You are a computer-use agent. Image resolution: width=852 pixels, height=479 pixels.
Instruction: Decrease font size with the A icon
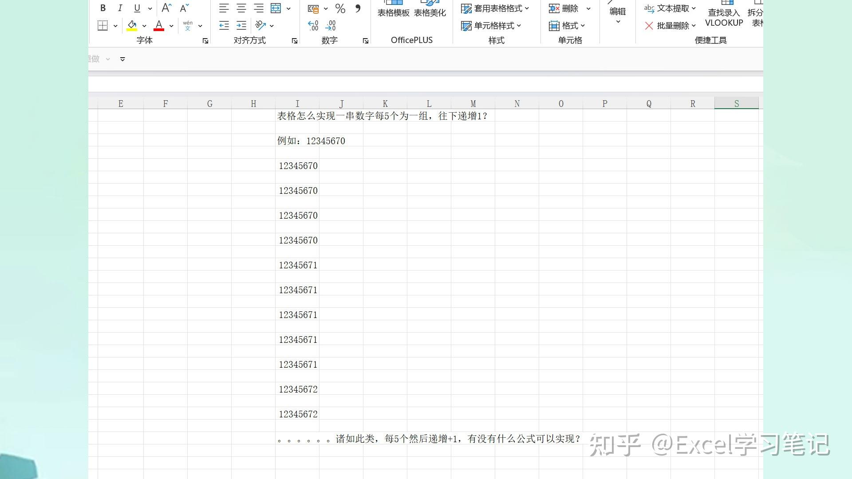click(x=182, y=8)
